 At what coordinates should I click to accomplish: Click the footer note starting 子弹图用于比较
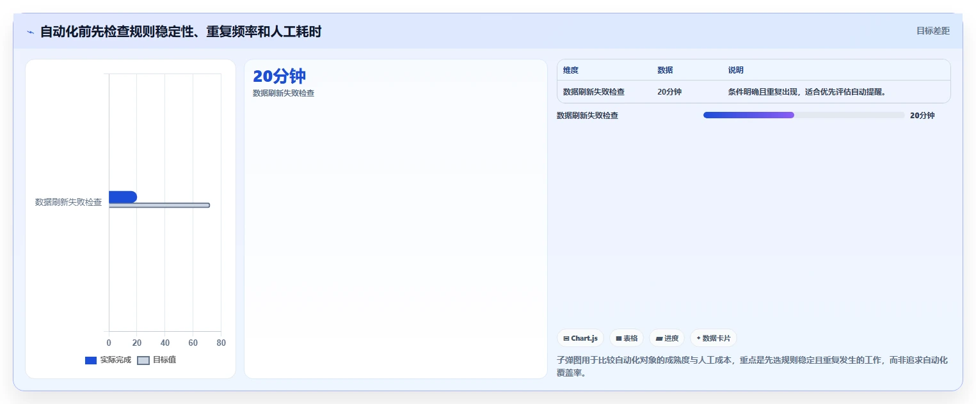pyautogui.click(x=752, y=366)
